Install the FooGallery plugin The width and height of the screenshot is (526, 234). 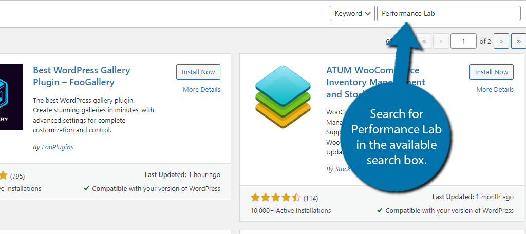point(198,72)
